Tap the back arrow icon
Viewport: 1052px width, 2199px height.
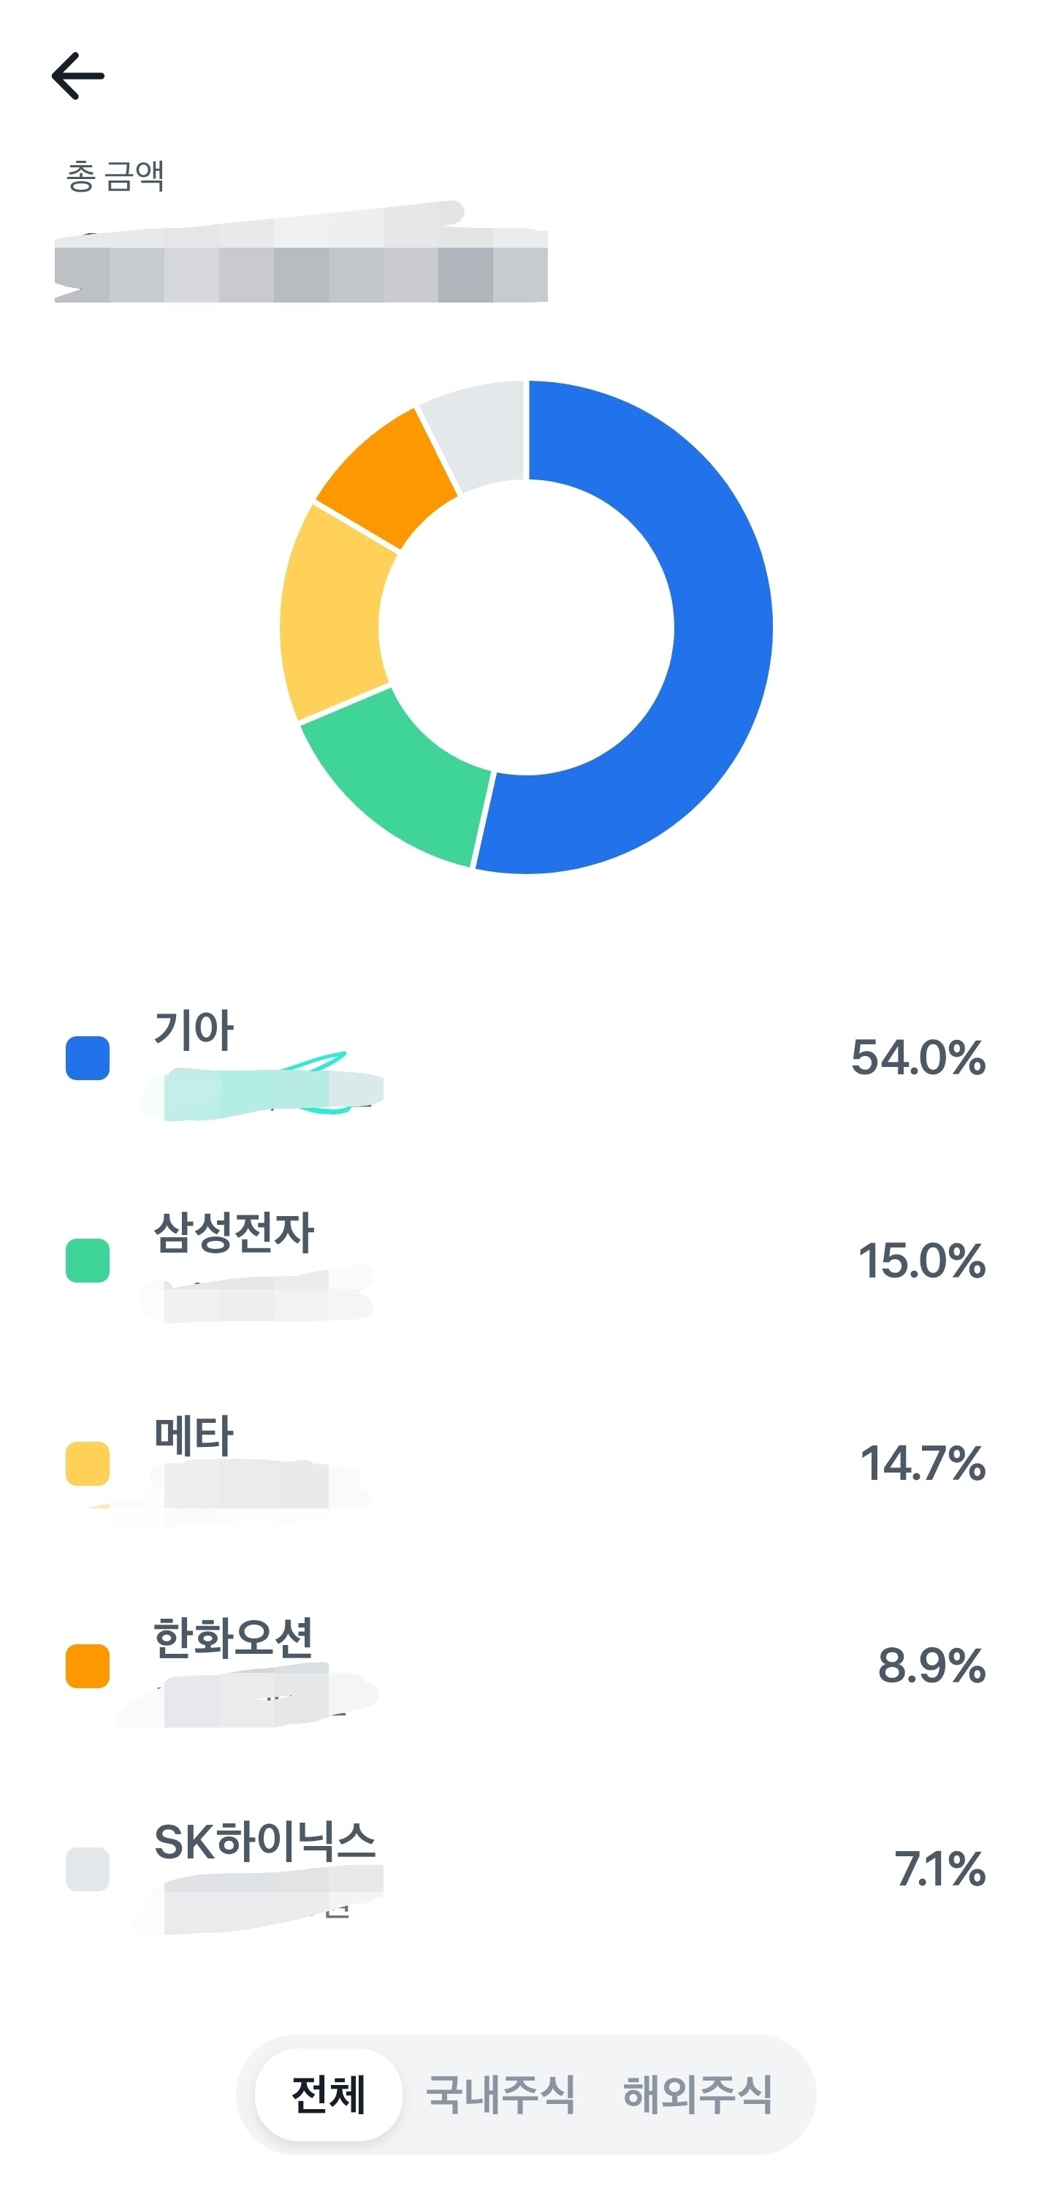point(77,76)
